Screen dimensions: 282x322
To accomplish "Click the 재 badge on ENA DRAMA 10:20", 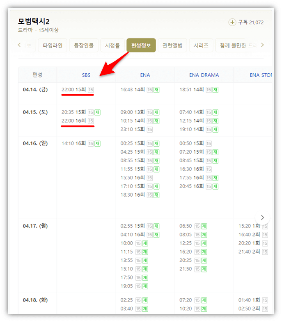I will 204,309.
